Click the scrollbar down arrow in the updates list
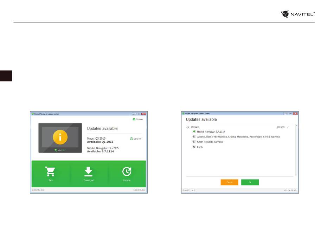334x236 pixels. [296, 175]
